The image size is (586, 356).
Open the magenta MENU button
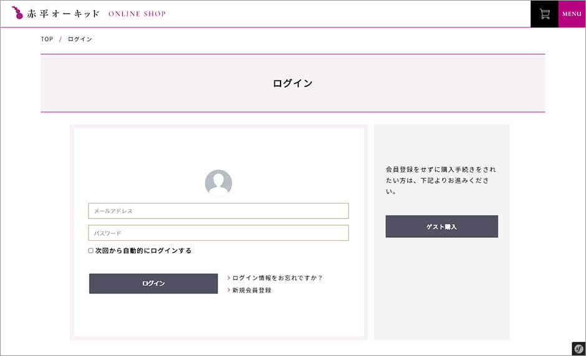pyautogui.click(x=572, y=14)
